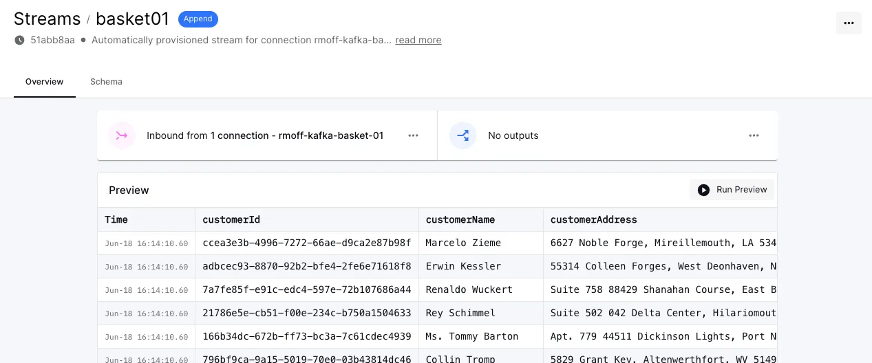The width and height of the screenshot is (872, 363).
Task: Select the Renaldo Wuckert cell
Action: click(481, 289)
